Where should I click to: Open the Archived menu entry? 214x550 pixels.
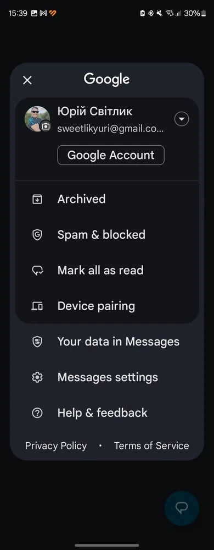[107, 199]
